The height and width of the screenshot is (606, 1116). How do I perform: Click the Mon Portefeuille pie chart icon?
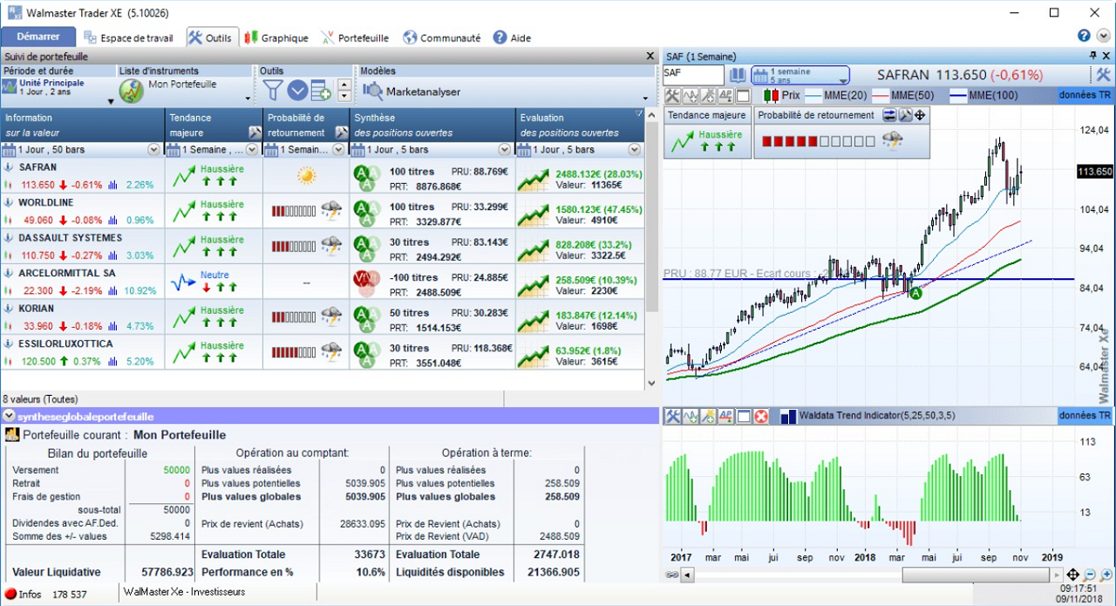click(x=132, y=91)
